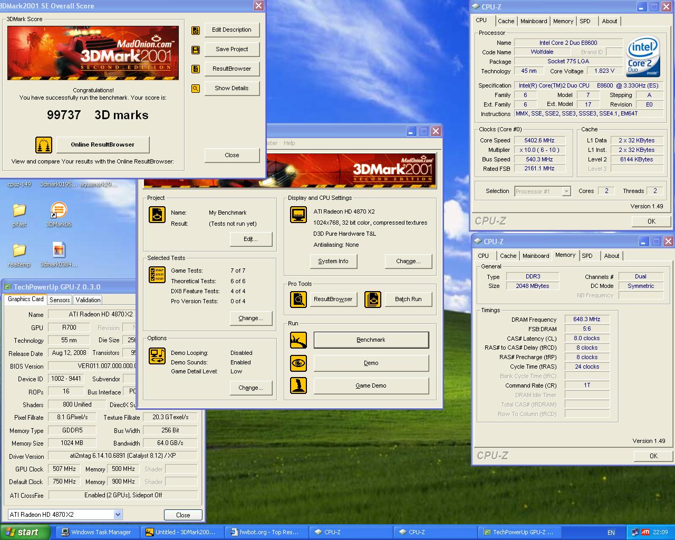Click OK in the top CPU-Z window

(x=652, y=221)
